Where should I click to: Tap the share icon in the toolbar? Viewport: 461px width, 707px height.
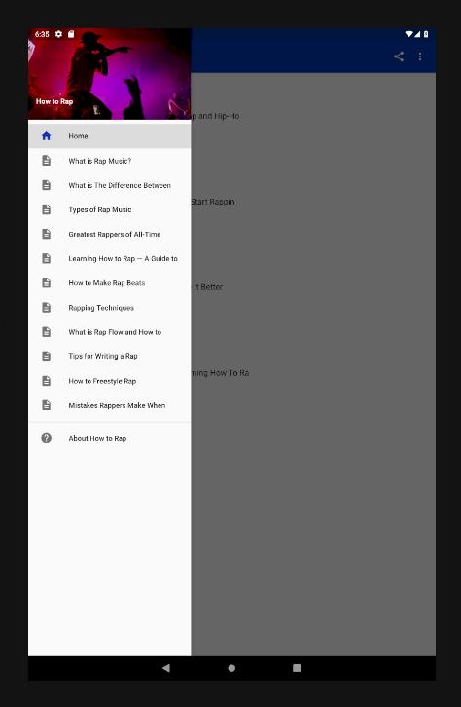399,56
